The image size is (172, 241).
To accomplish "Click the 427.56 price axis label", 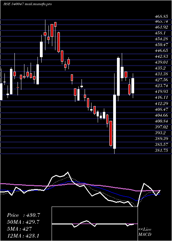I will [x=161, y=80].
